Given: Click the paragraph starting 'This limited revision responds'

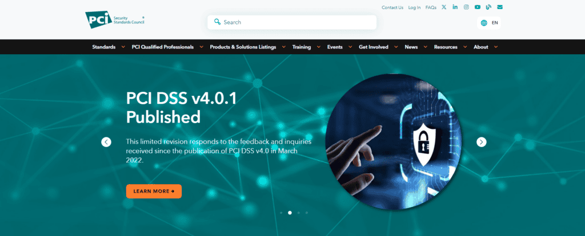Looking at the screenshot, I should pos(219,150).
